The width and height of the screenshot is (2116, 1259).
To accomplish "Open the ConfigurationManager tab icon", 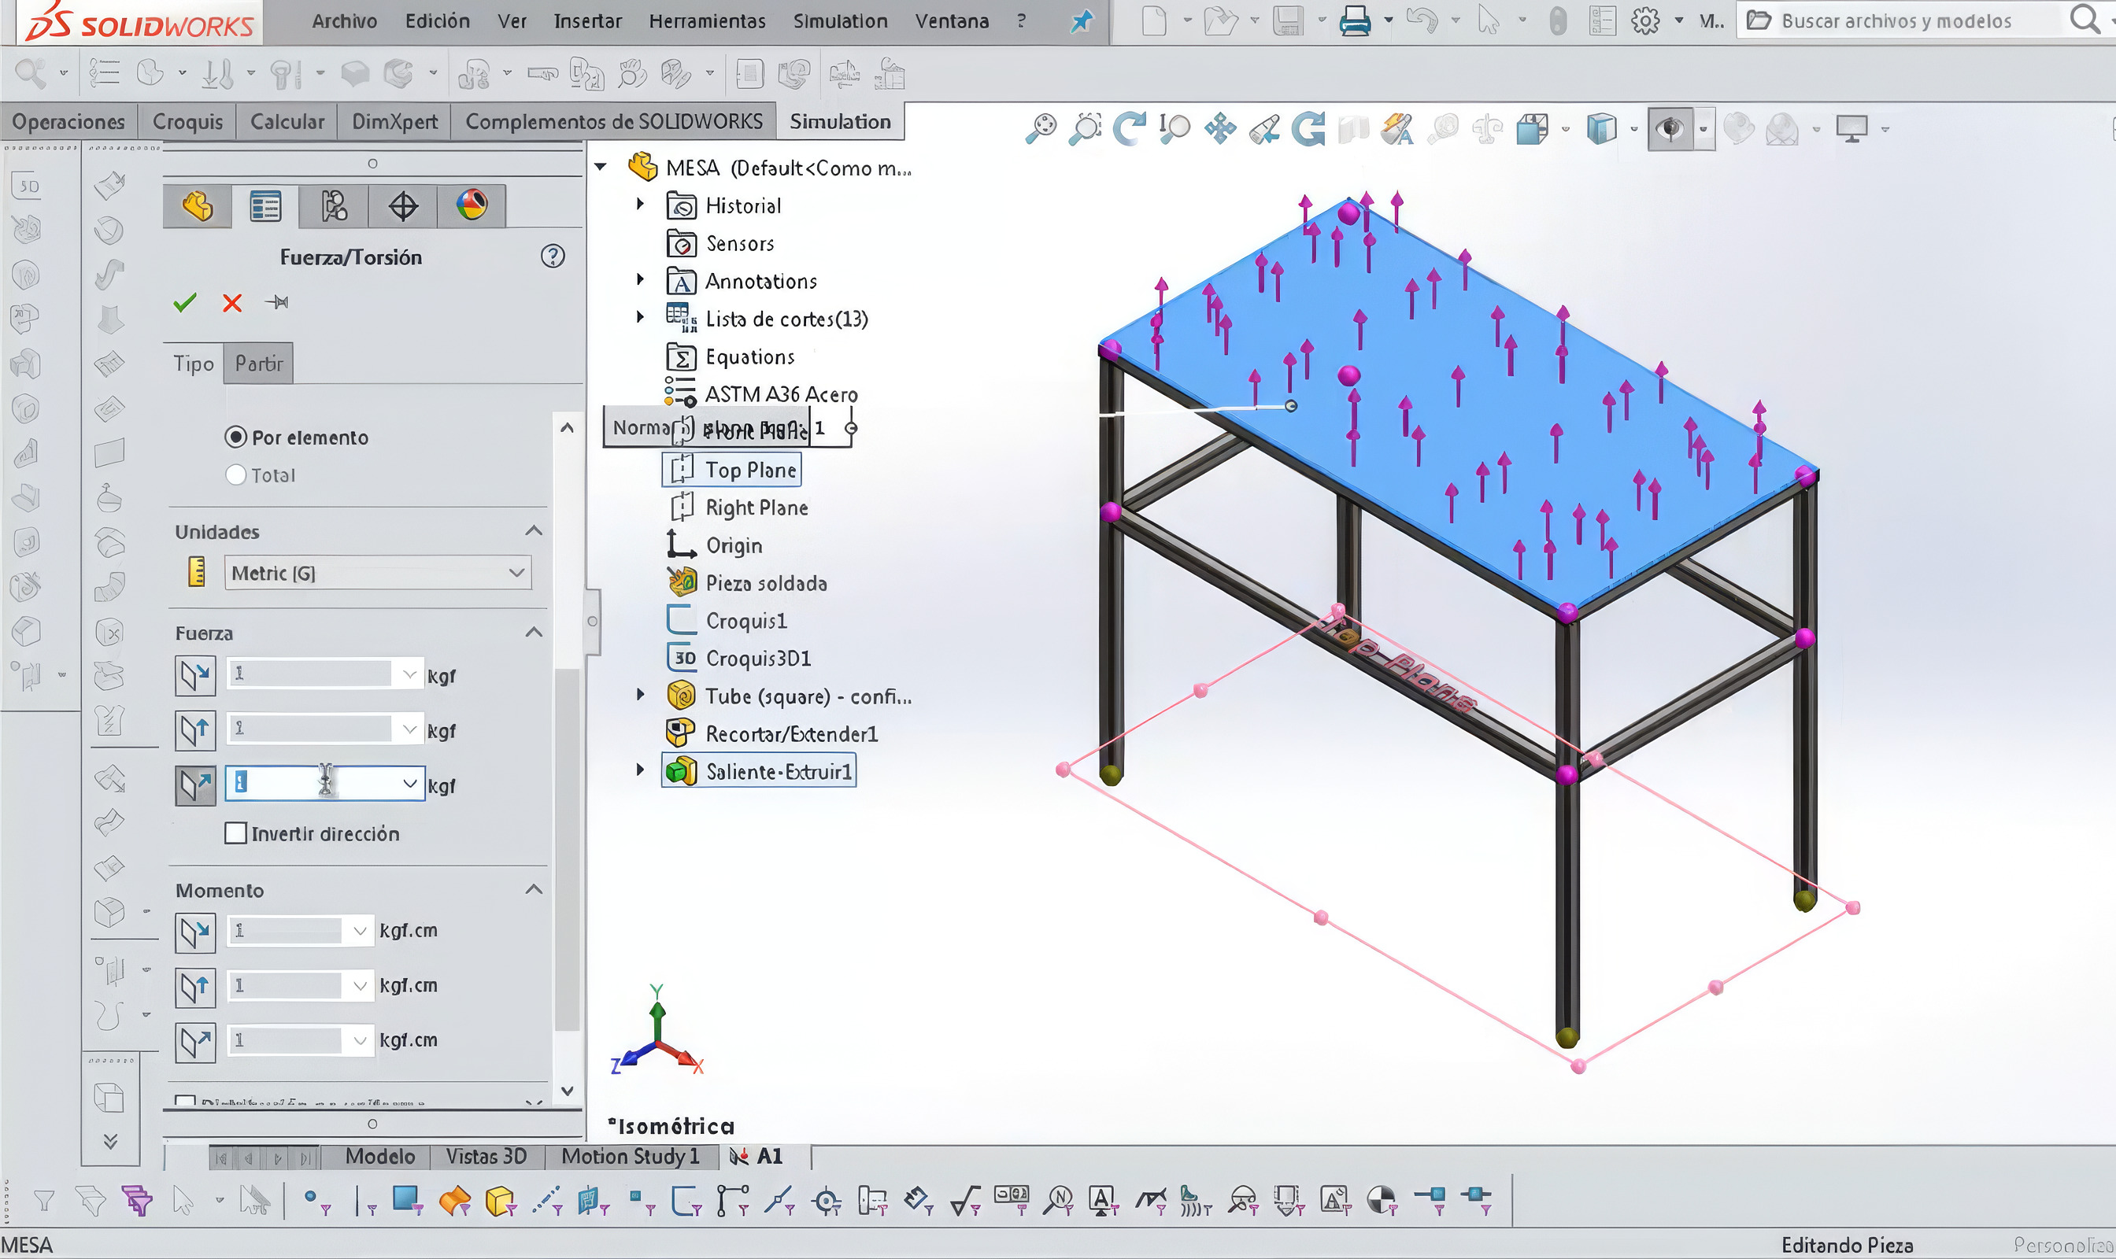I will [x=334, y=206].
